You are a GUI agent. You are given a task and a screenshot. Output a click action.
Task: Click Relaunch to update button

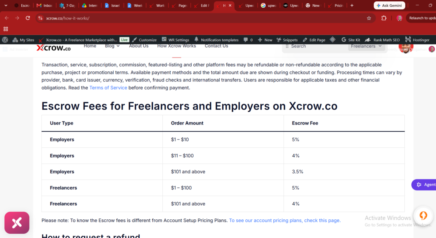421,18
